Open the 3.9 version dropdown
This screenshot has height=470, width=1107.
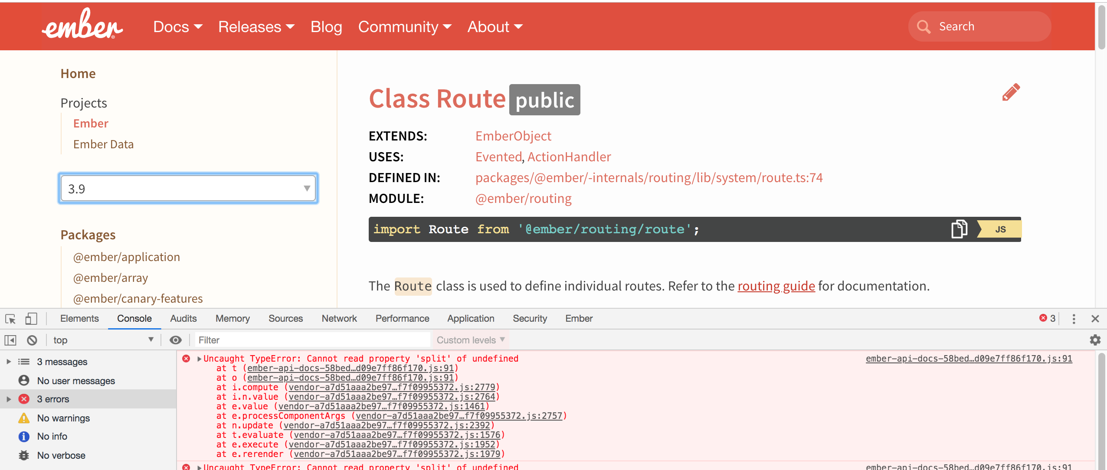click(x=188, y=189)
